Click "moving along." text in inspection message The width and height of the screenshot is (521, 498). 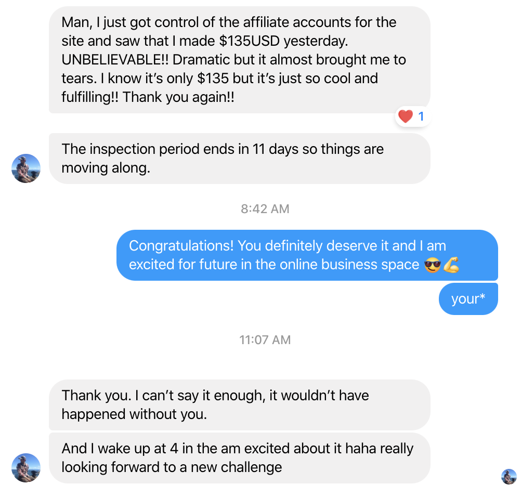106,168
